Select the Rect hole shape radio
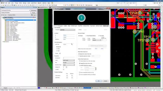The width and height of the screenshot is (163, 91). (57, 49)
